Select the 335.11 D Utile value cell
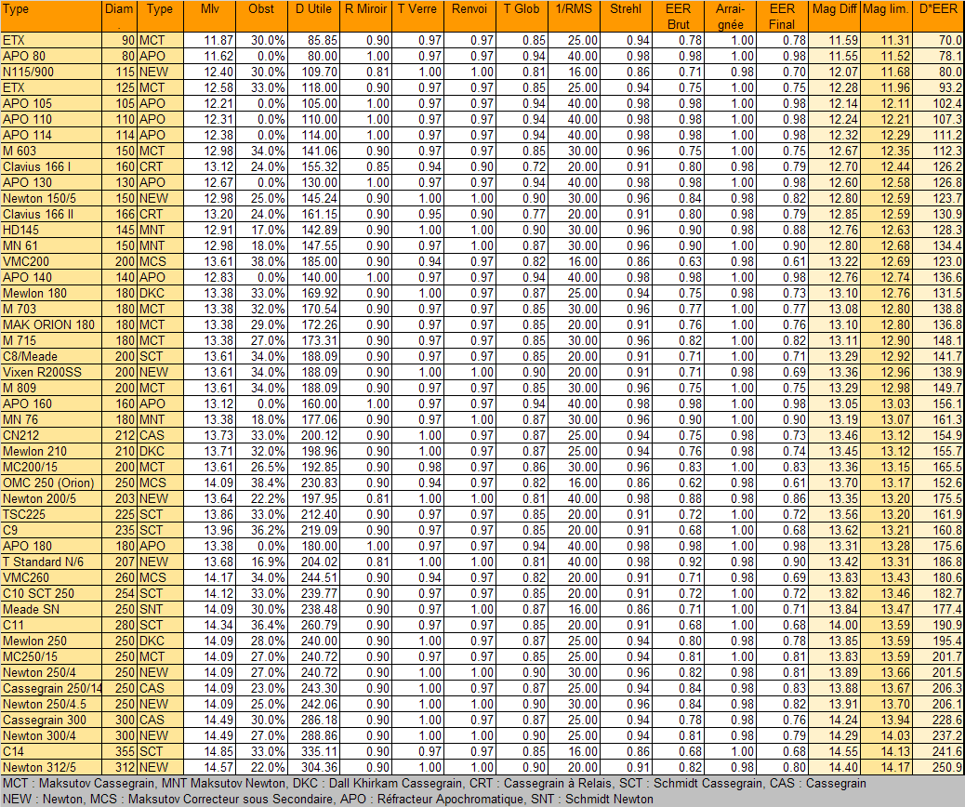Image resolution: width=965 pixels, height=807 pixels. pyautogui.click(x=314, y=751)
